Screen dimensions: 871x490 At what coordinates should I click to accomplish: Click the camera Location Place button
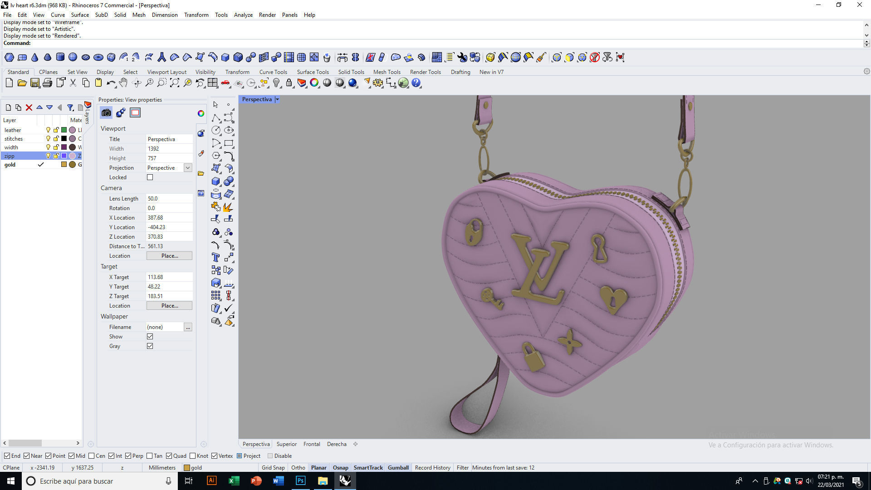pyautogui.click(x=169, y=256)
